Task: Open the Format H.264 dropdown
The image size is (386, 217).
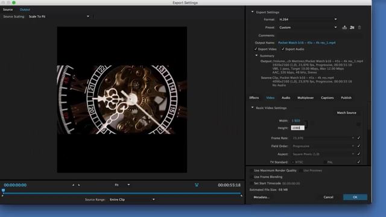Action: click(x=308, y=19)
